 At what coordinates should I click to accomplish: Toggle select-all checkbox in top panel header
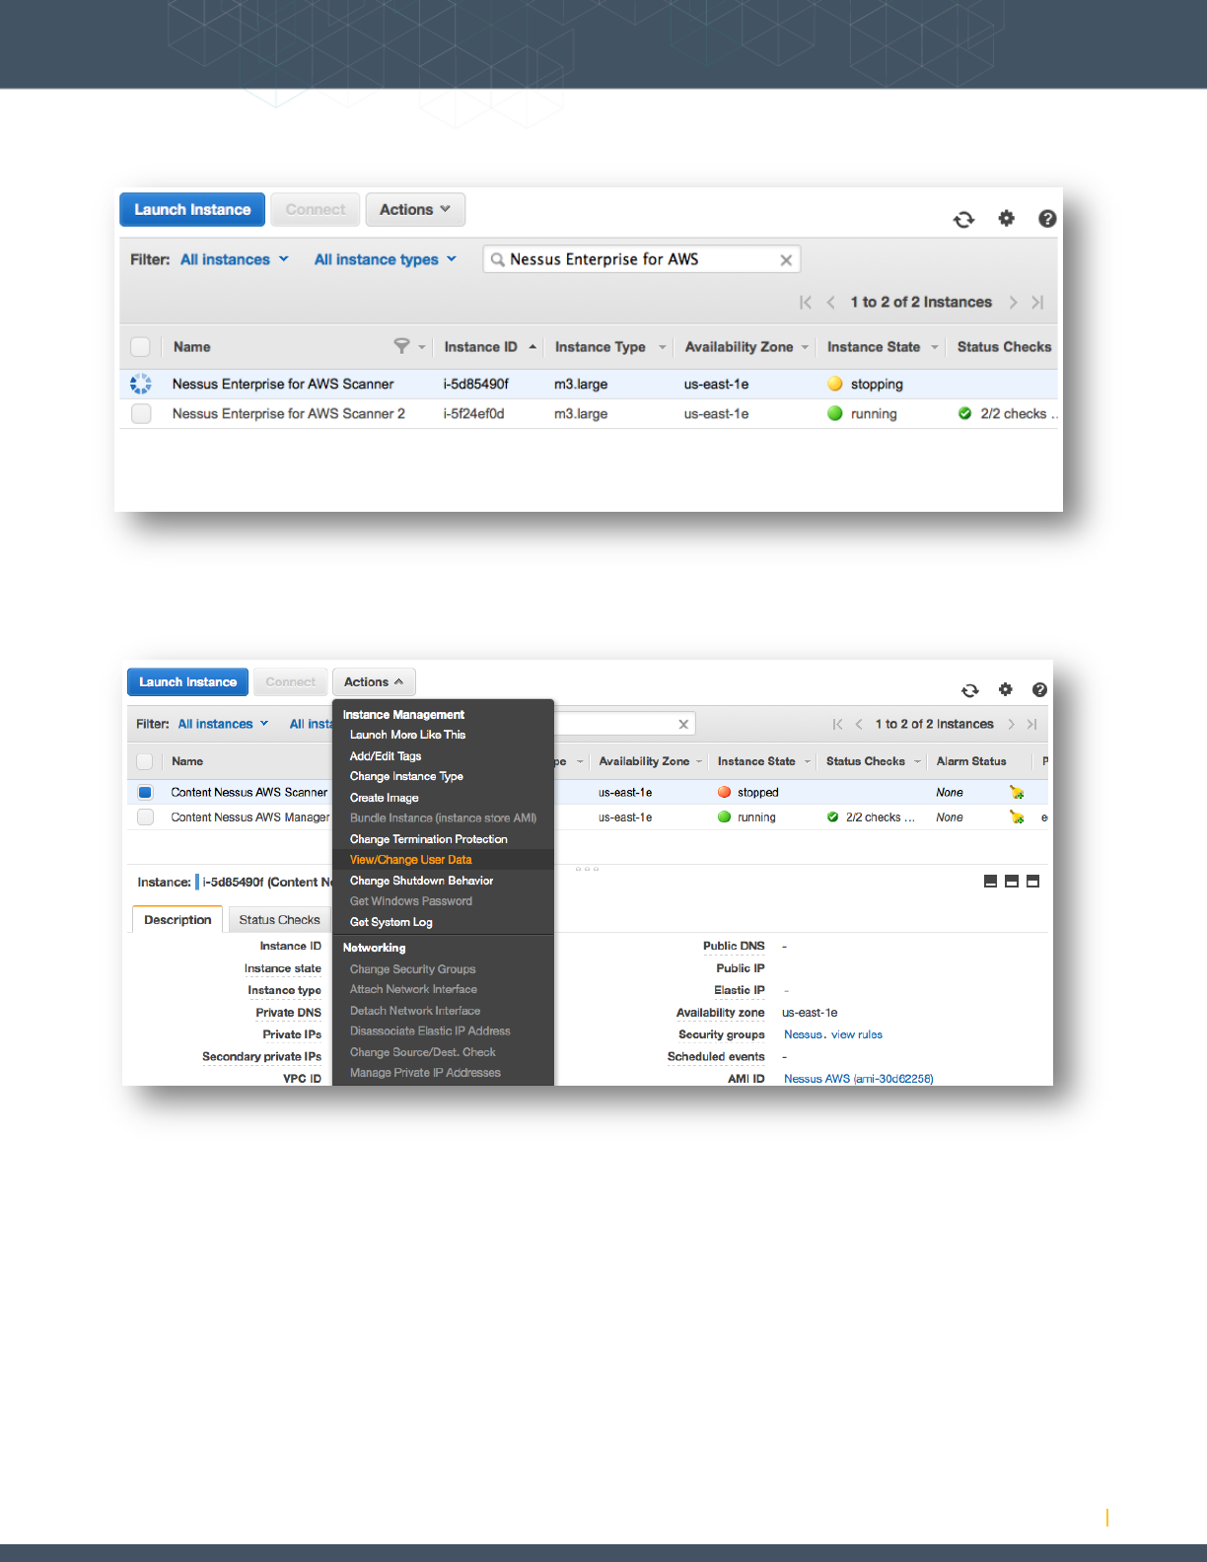click(140, 346)
